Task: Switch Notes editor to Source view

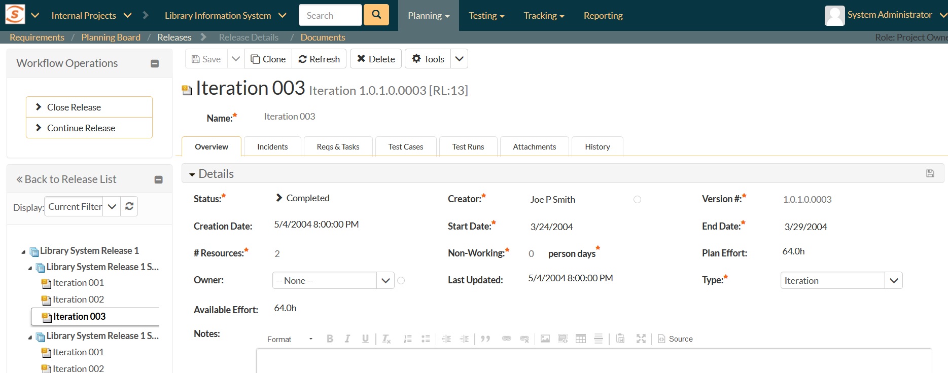Action: coord(675,339)
